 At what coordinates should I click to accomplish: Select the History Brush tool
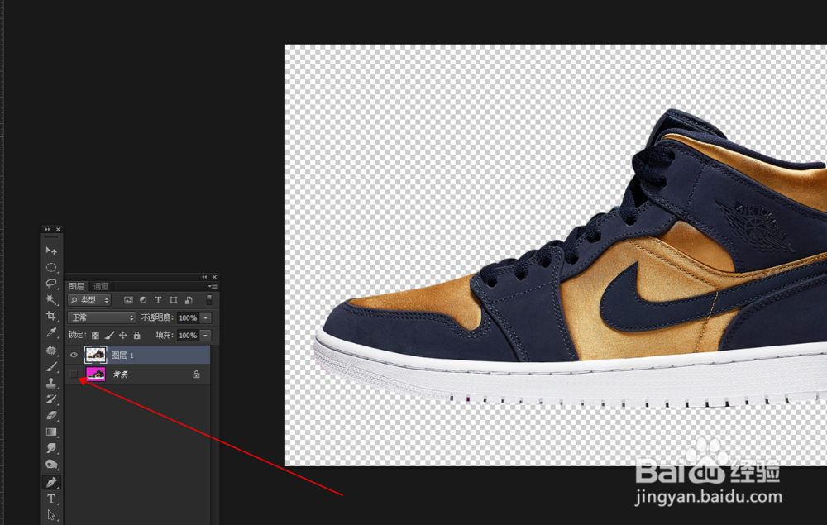coord(51,399)
